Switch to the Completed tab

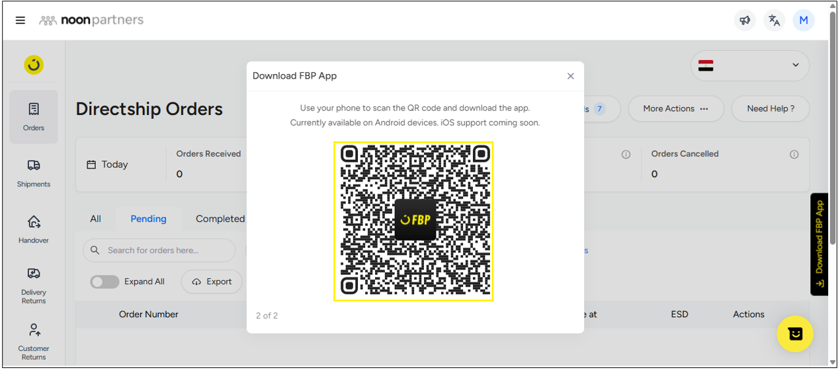point(220,219)
